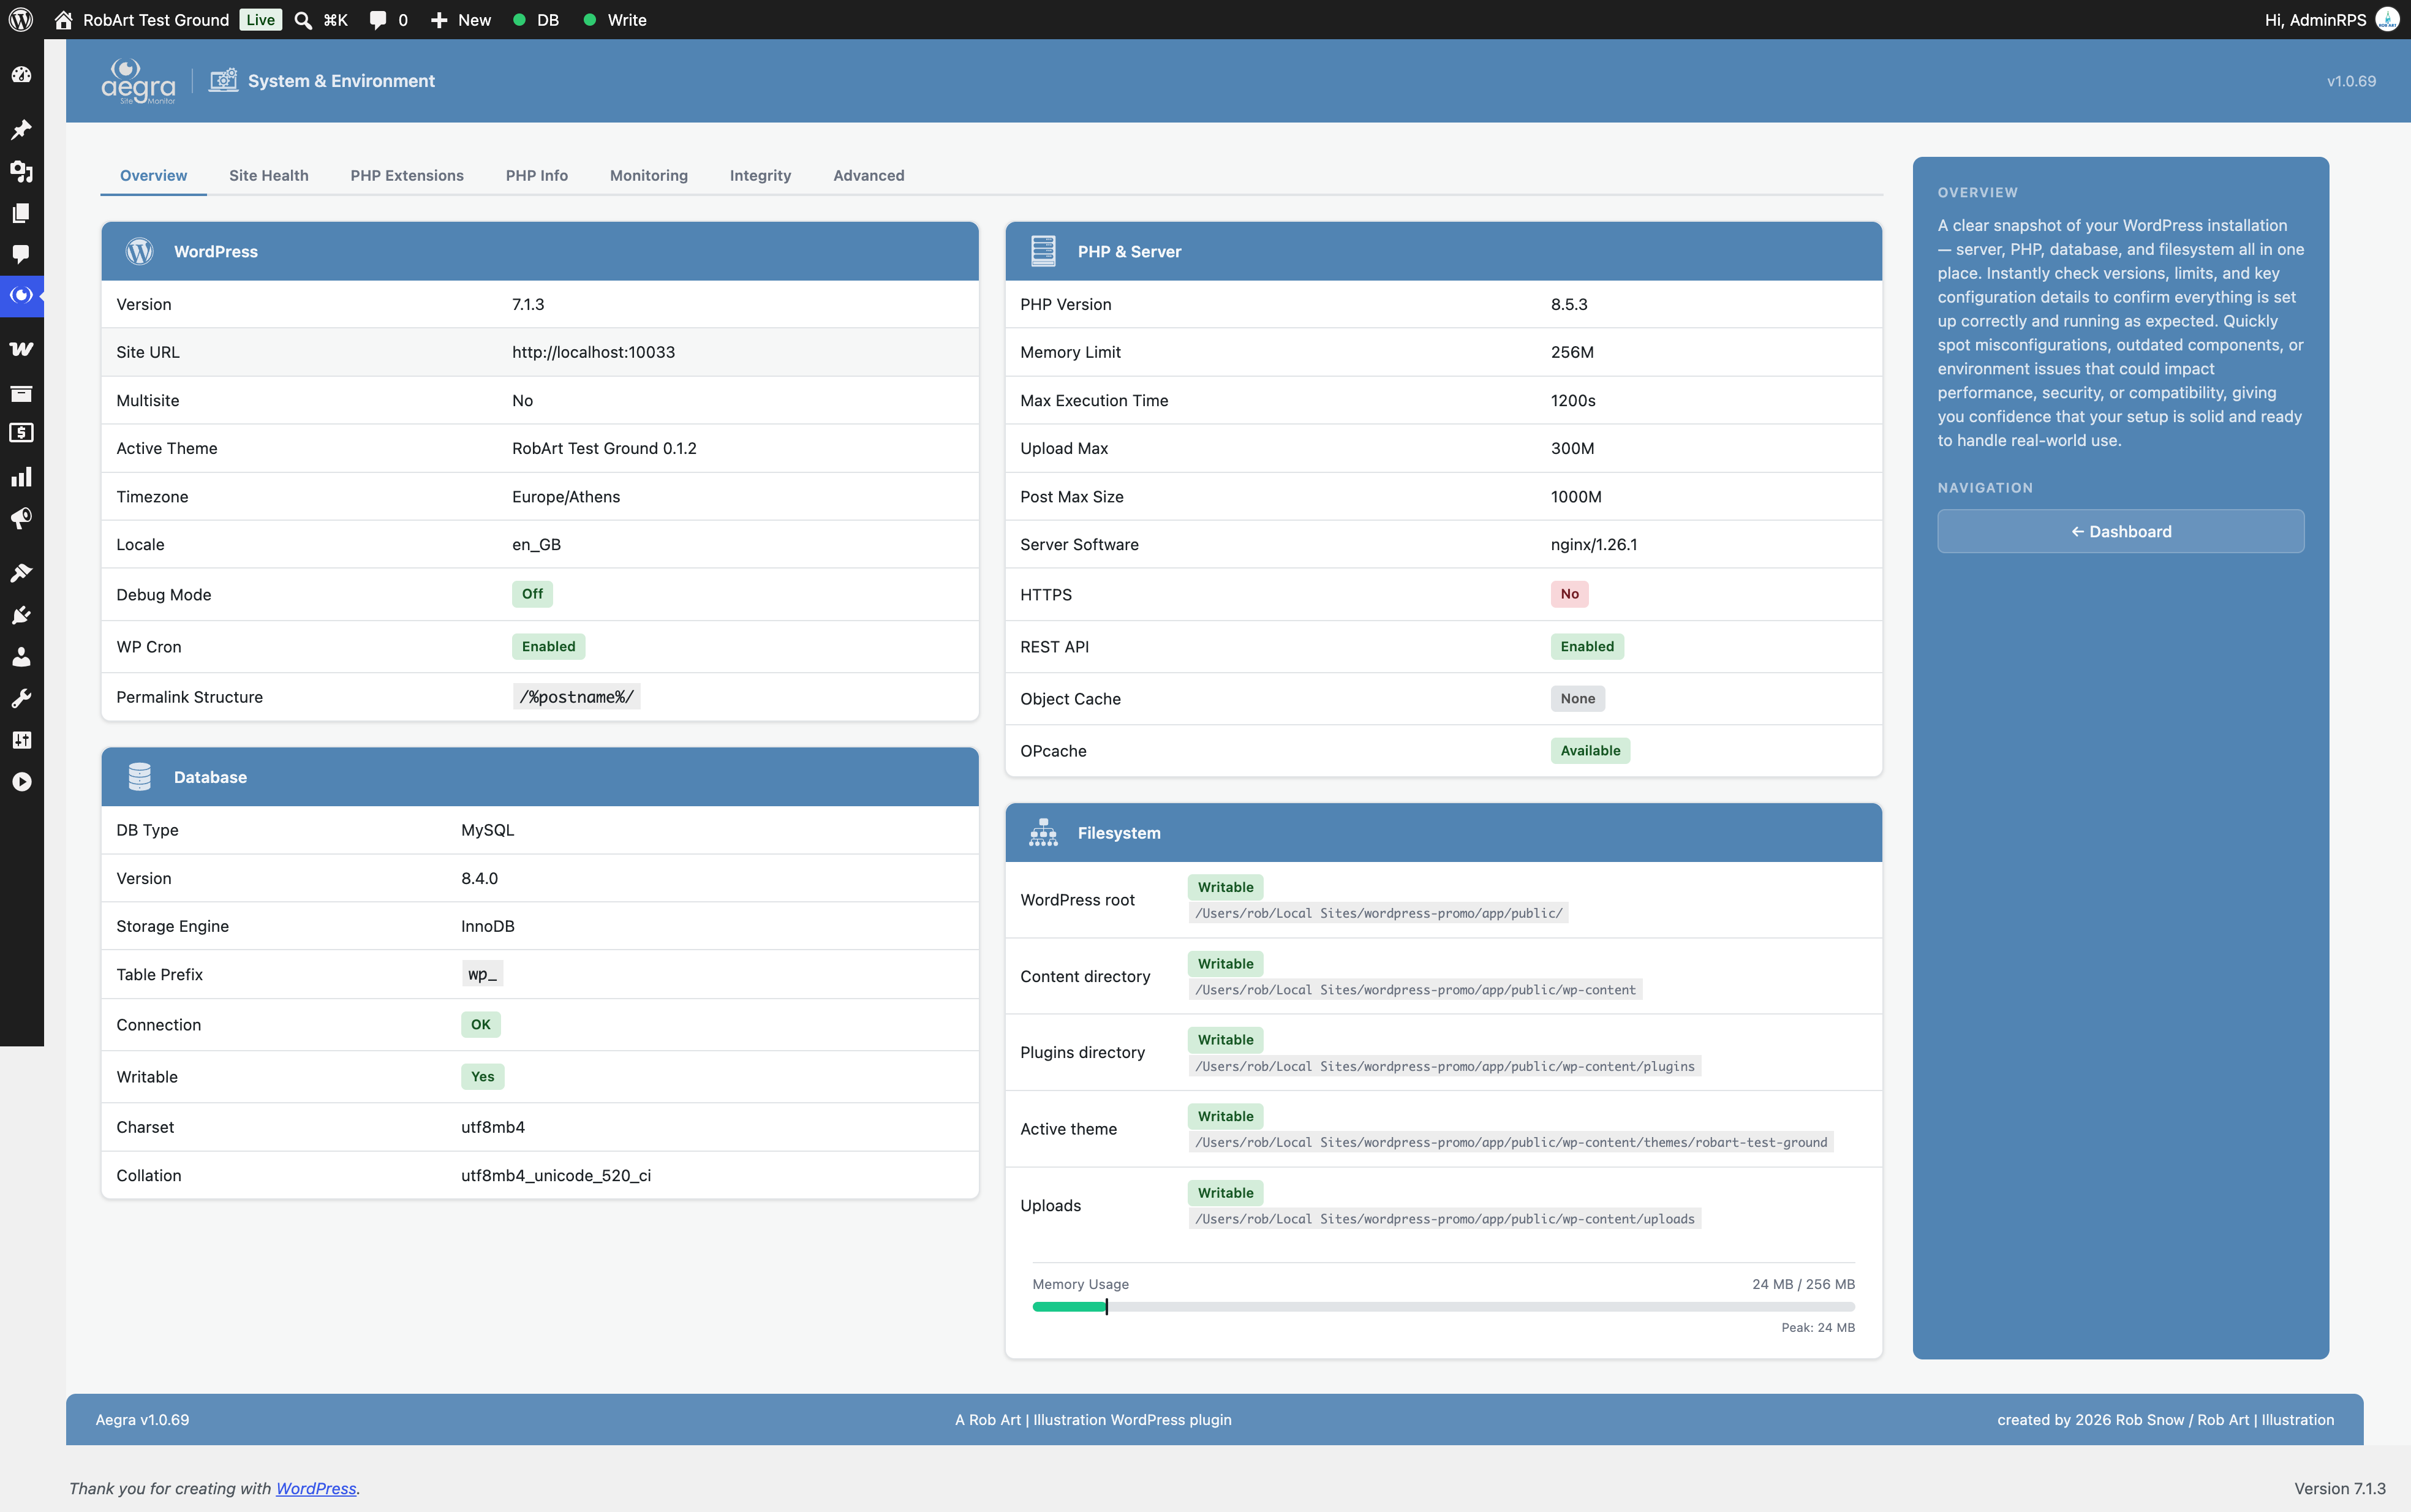Image resolution: width=2411 pixels, height=1512 pixels.
Task: Click the WordPress logo in admin bar
Action: point(21,20)
